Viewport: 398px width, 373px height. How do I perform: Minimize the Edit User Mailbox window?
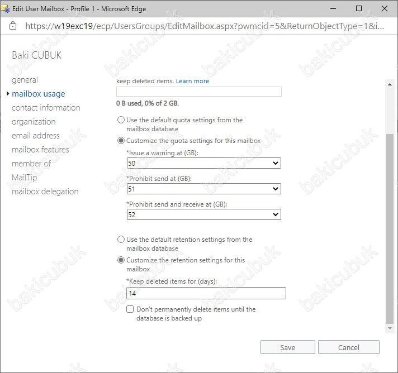point(333,8)
